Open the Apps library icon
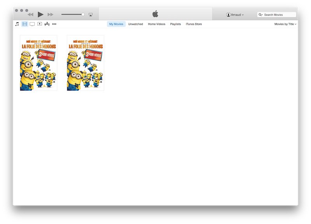Viewport: 311px width, 224px height. point(47,24)
